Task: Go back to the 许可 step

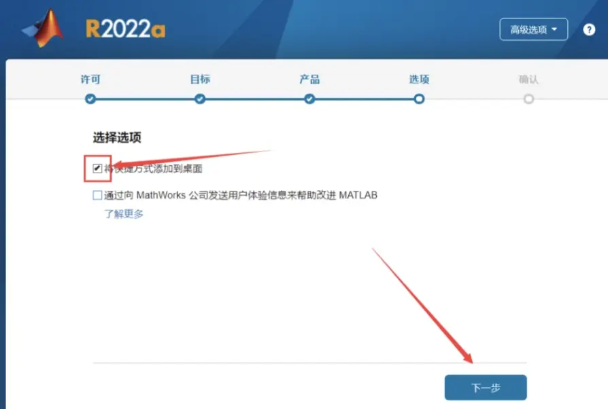Action: click(90, 79)
